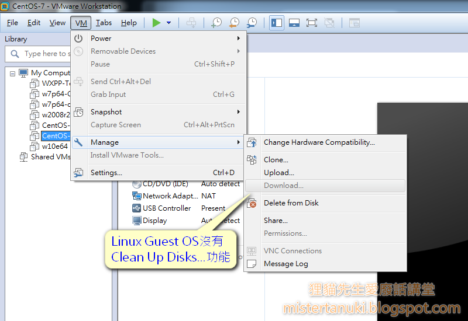The height and width of the screenshot is (321, 468).
Task: Toggle thumbnail bar toolbar icon
Action: pos(294,23)
